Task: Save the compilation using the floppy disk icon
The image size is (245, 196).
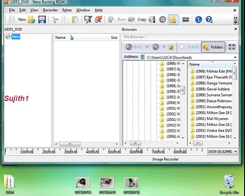Action: (42, 20)
